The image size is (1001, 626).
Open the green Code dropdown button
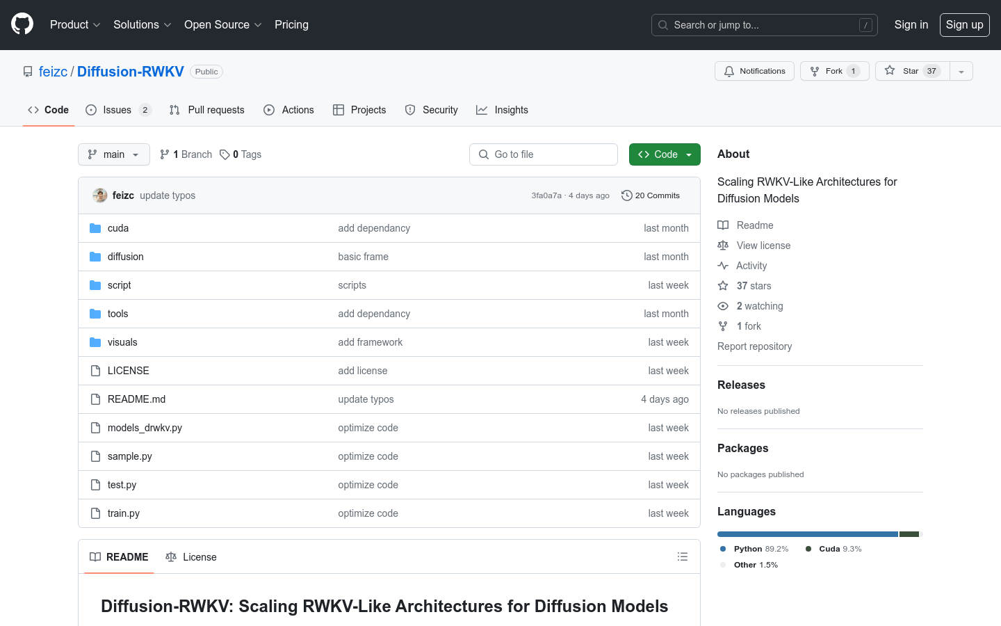665,154
